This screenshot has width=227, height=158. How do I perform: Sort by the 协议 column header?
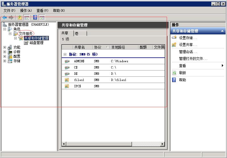click(x=101, y=47)
